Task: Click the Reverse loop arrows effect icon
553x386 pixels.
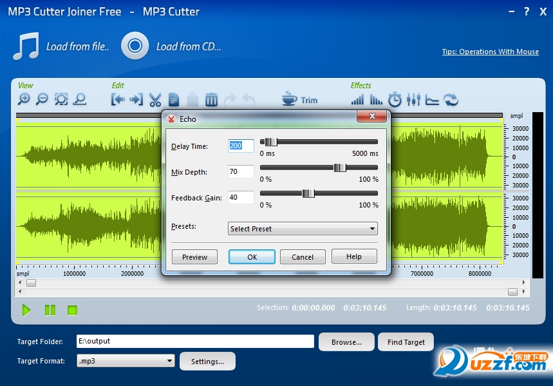Action: point(451,100)
